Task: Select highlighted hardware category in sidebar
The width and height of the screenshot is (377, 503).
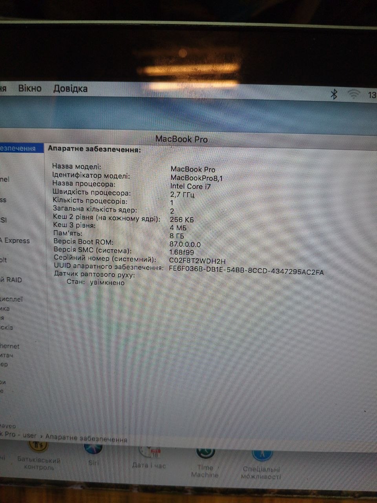Action: [x=19, y=148]
